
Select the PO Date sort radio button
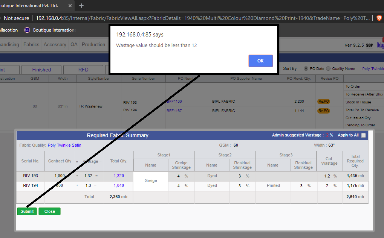click(306, 69)
